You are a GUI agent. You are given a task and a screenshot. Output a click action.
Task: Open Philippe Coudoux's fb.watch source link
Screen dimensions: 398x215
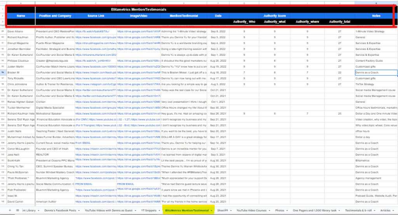click(x=93, y=61)
